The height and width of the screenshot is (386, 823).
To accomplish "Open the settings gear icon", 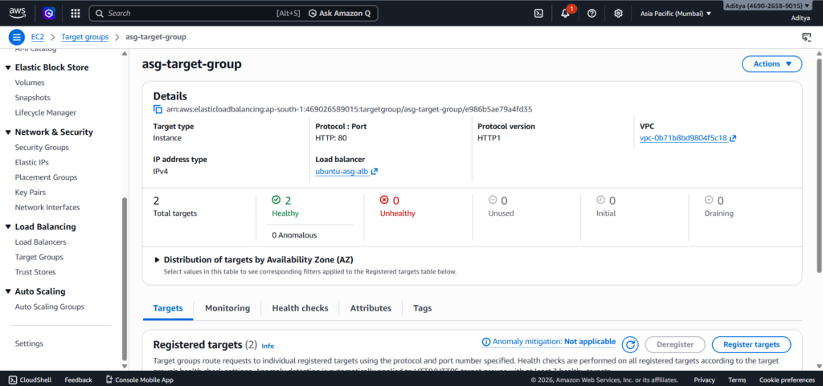I will coord(618,14).
